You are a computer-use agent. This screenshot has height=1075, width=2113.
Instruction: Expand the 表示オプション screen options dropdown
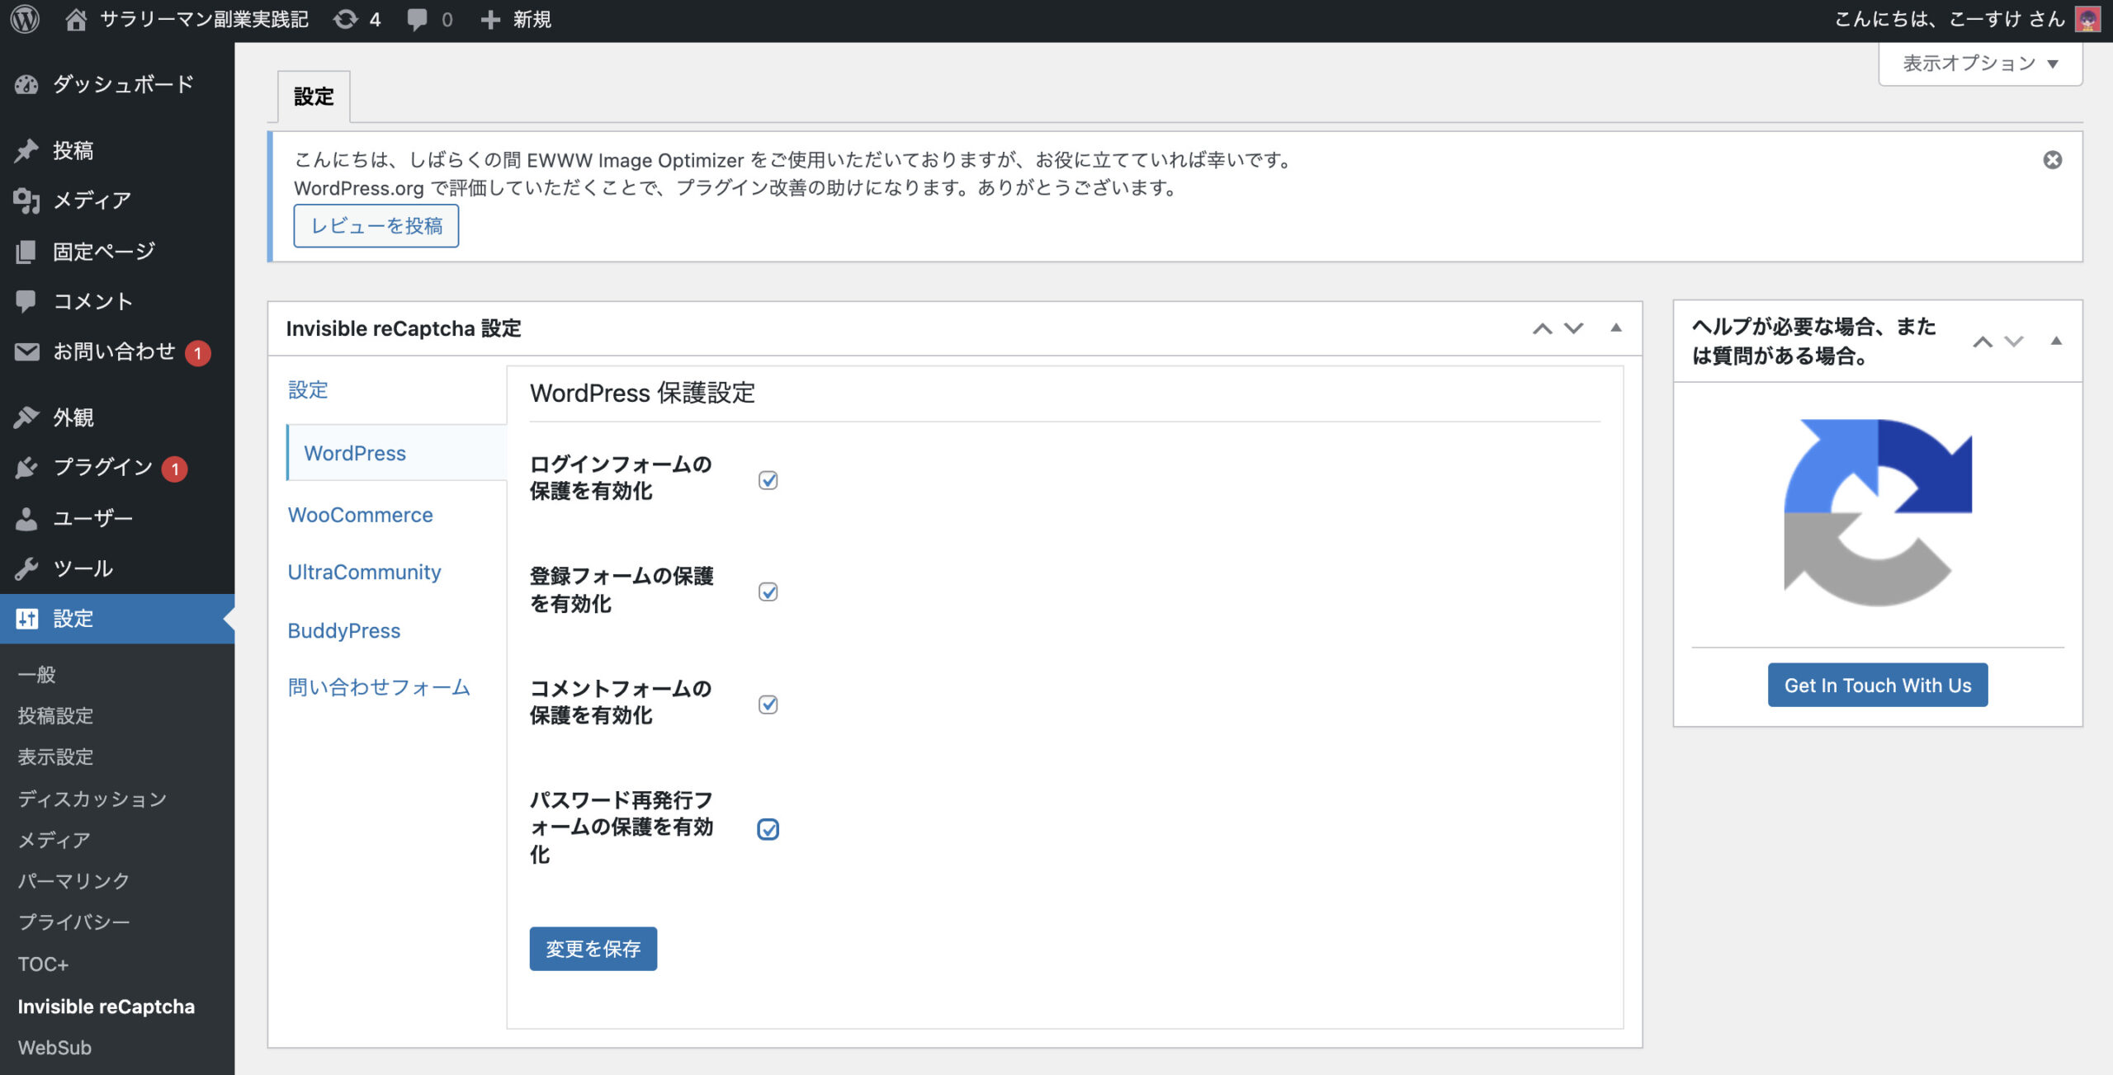point(1979,64)
